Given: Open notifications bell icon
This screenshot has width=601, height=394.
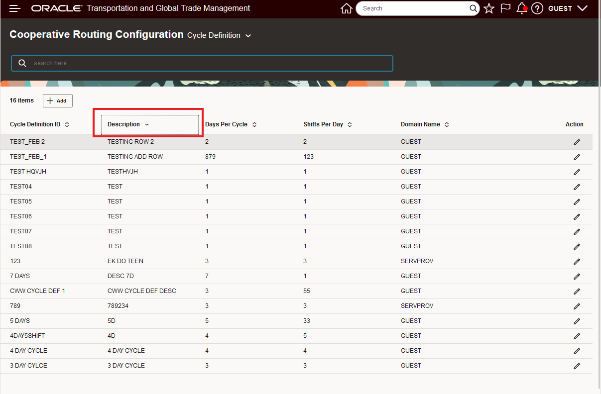Looking at the screenshot, I should coord(521,8).
